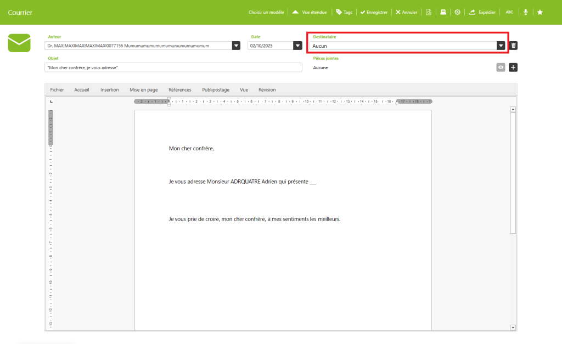Click the printer icon
This screenshot has height=344, width=562.
[443, 12]
